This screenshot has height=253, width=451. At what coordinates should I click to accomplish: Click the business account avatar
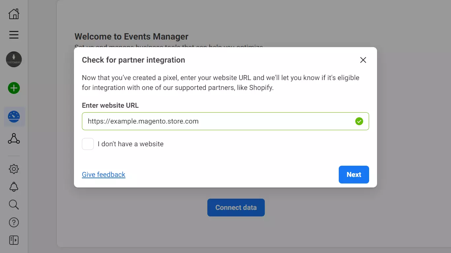(x=14, y=60)
